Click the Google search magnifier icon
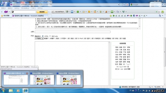This screenshot has height=93, width=166. (162, 5)
